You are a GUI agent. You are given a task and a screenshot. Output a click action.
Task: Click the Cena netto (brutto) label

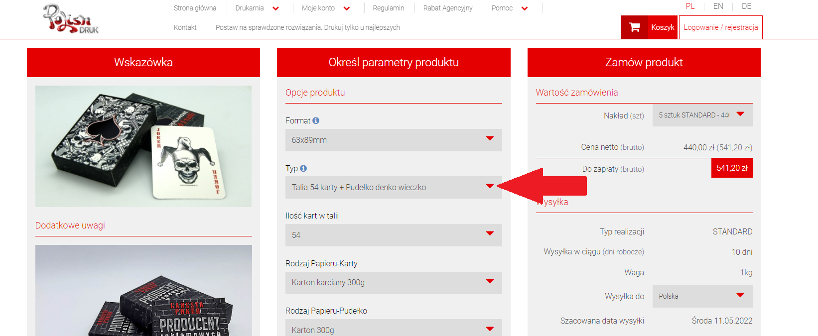point(613,147)
